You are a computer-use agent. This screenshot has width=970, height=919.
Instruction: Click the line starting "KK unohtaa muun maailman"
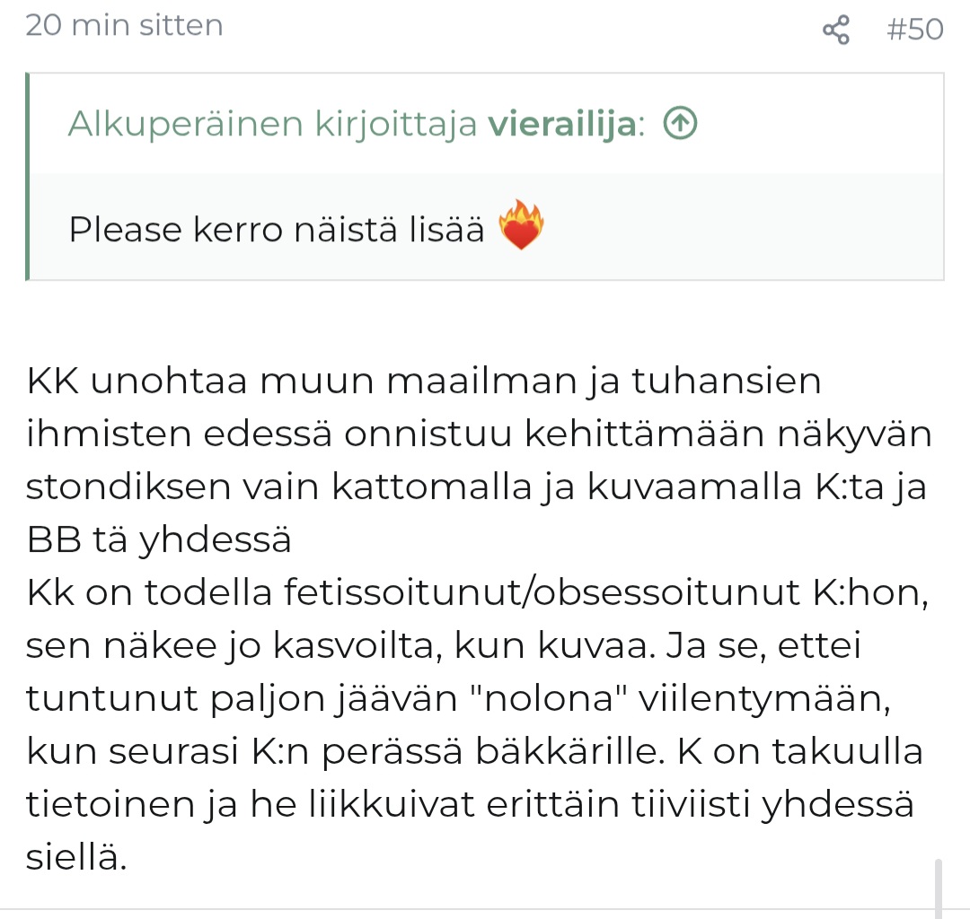424,381
